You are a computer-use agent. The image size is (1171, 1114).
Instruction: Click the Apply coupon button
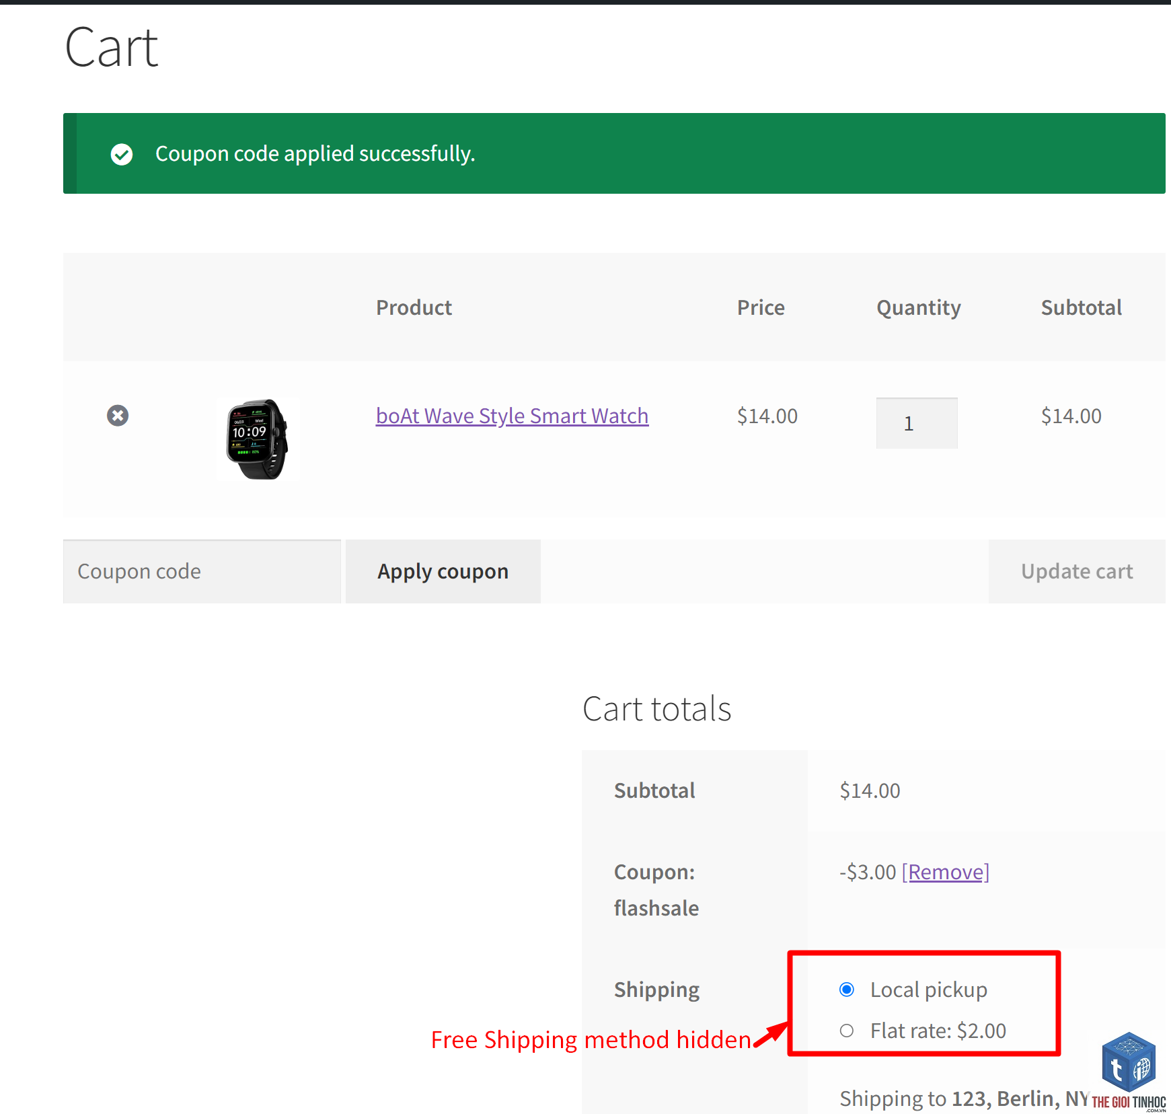coord(443,571)
